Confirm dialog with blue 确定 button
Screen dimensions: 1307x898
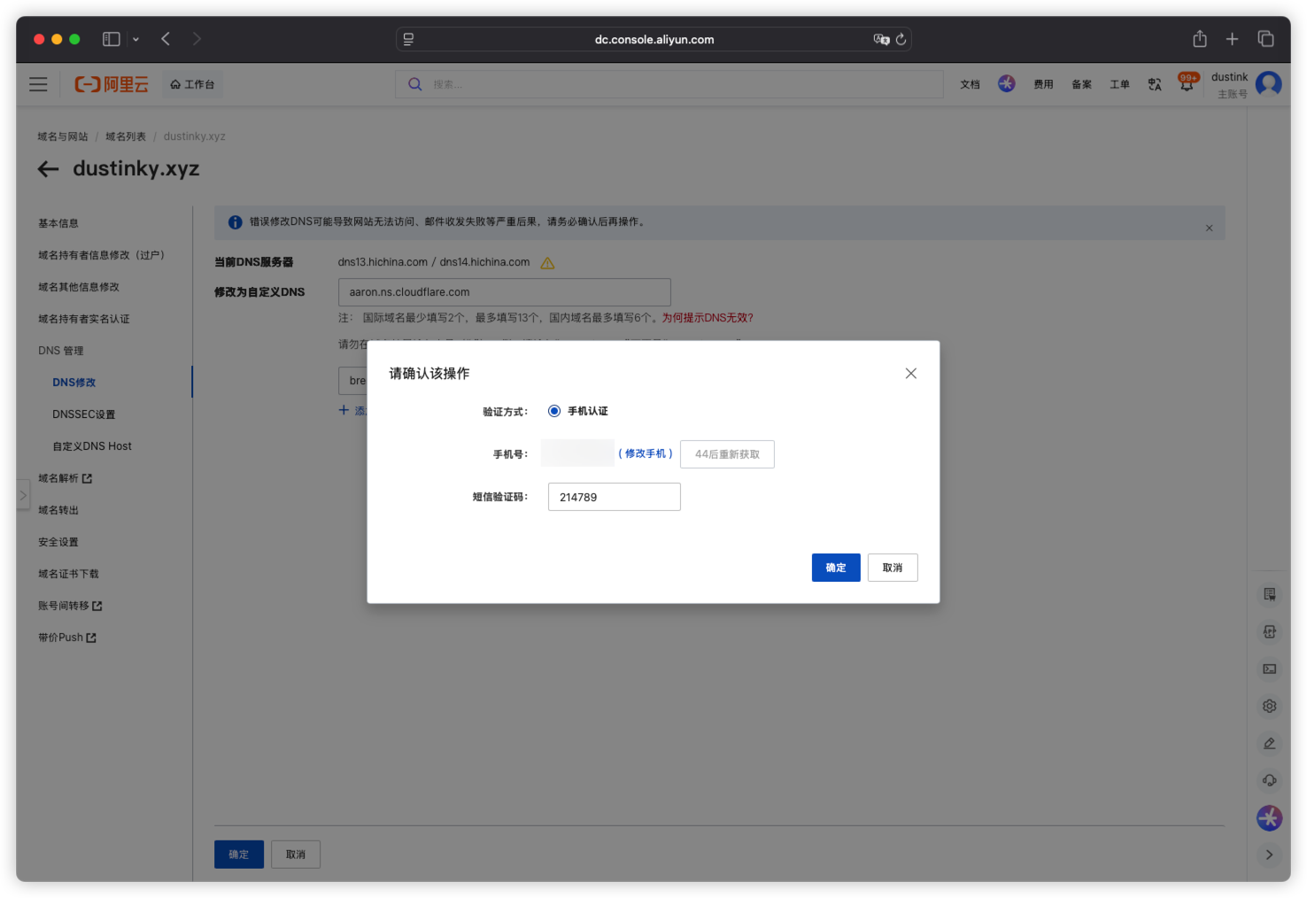pyautogui.click(x=836, y=568)
